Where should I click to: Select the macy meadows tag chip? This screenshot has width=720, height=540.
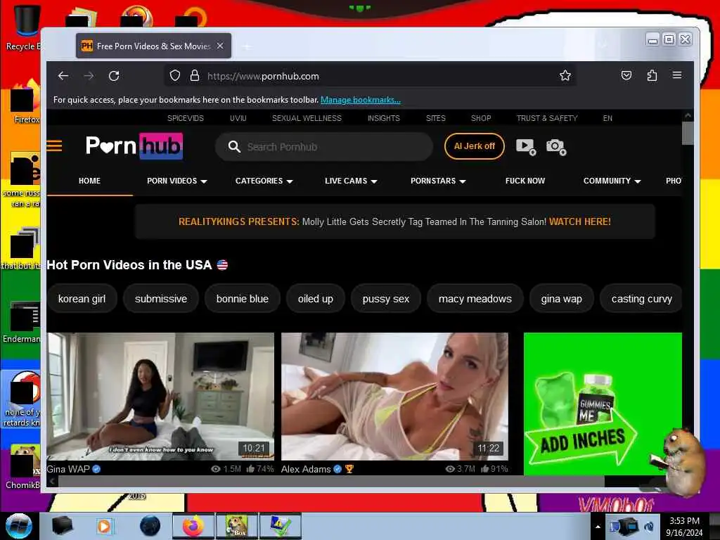[x=475, y=299]
